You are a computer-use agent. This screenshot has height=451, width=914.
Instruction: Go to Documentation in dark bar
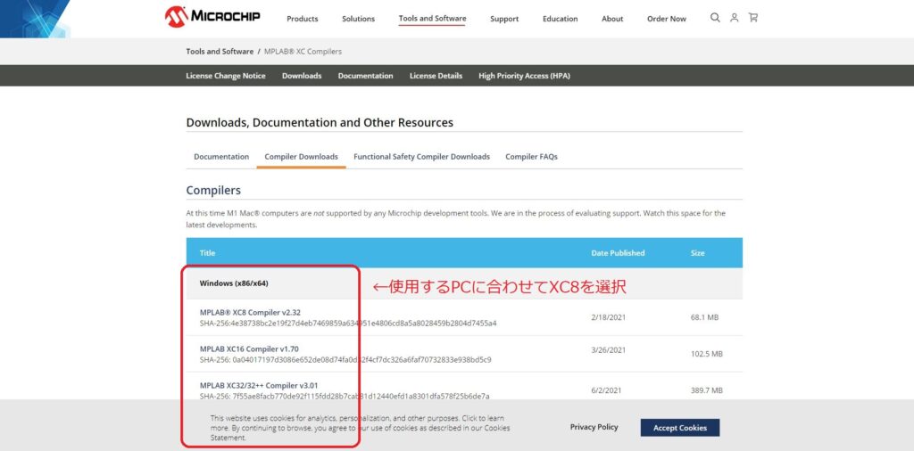pyautogui.click(x=365, y=76)
